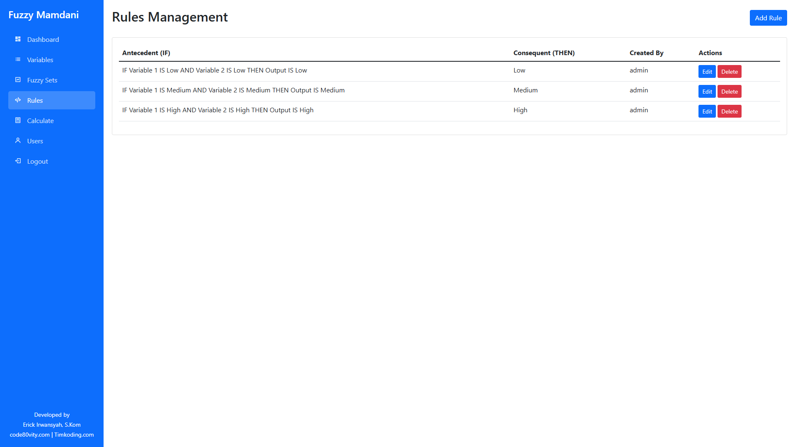Open the Dashboard menu item
This screenshot has width=795, height=447.
pyautogui.click(x=52, y=39)
